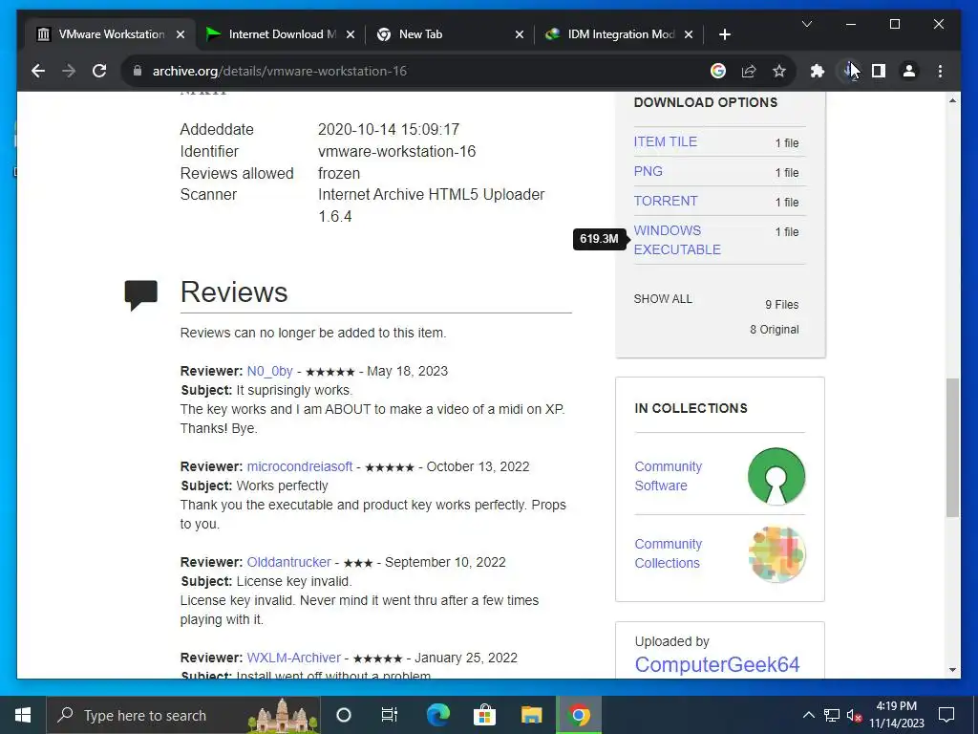Click the muted volume tray icon
This screenshot has height=734, width=978.
click(854, 715)
